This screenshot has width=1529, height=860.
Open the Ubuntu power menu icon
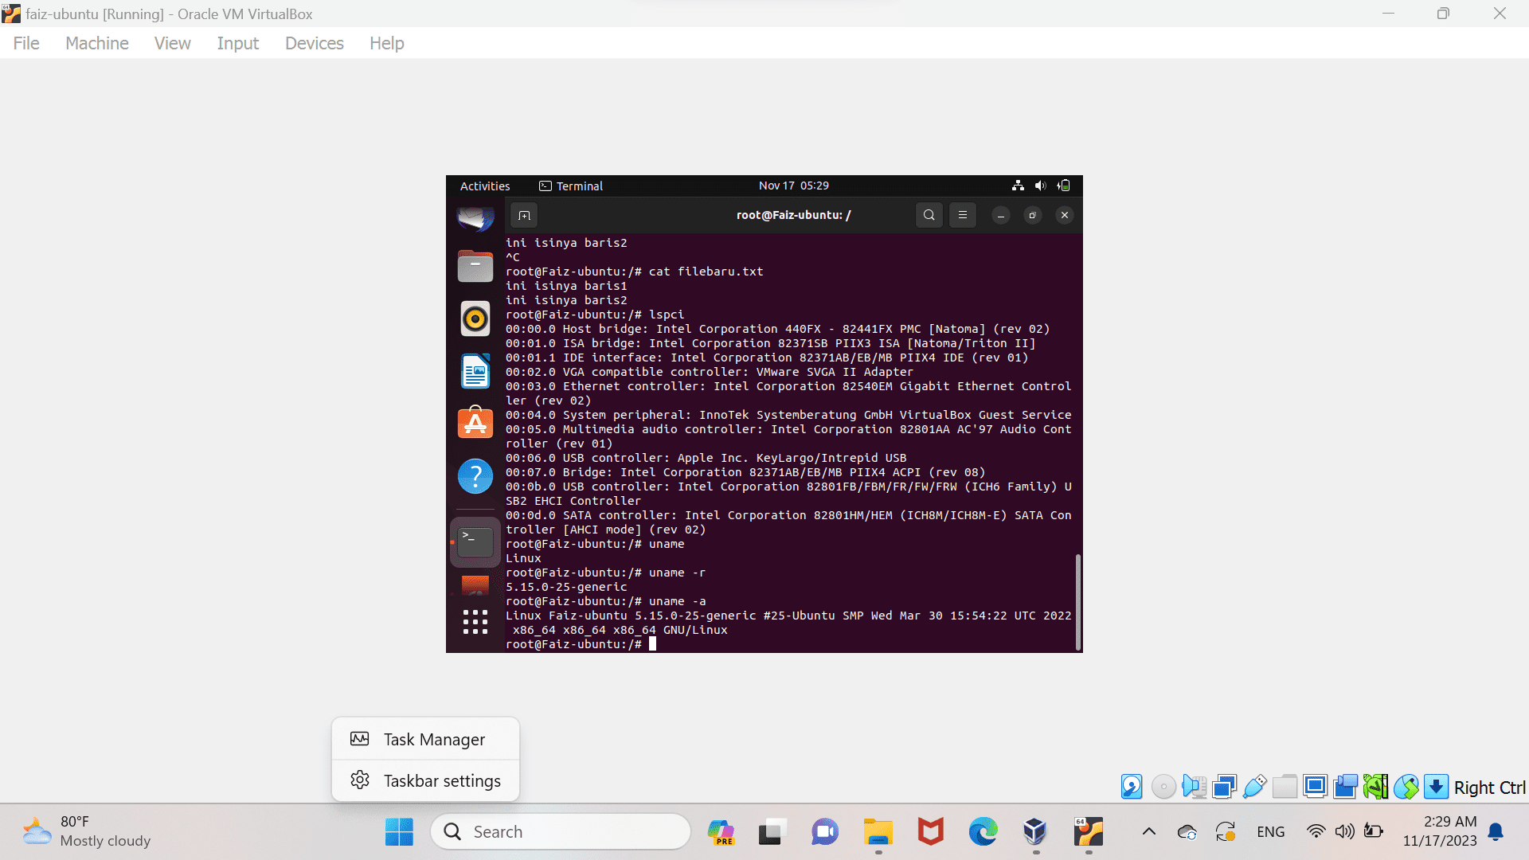point(1064,186)
